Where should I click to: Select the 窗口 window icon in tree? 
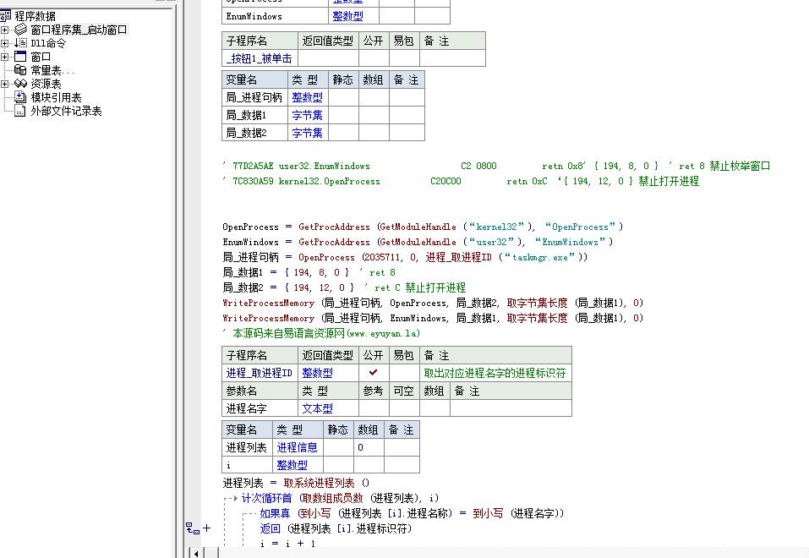[20, 57]
